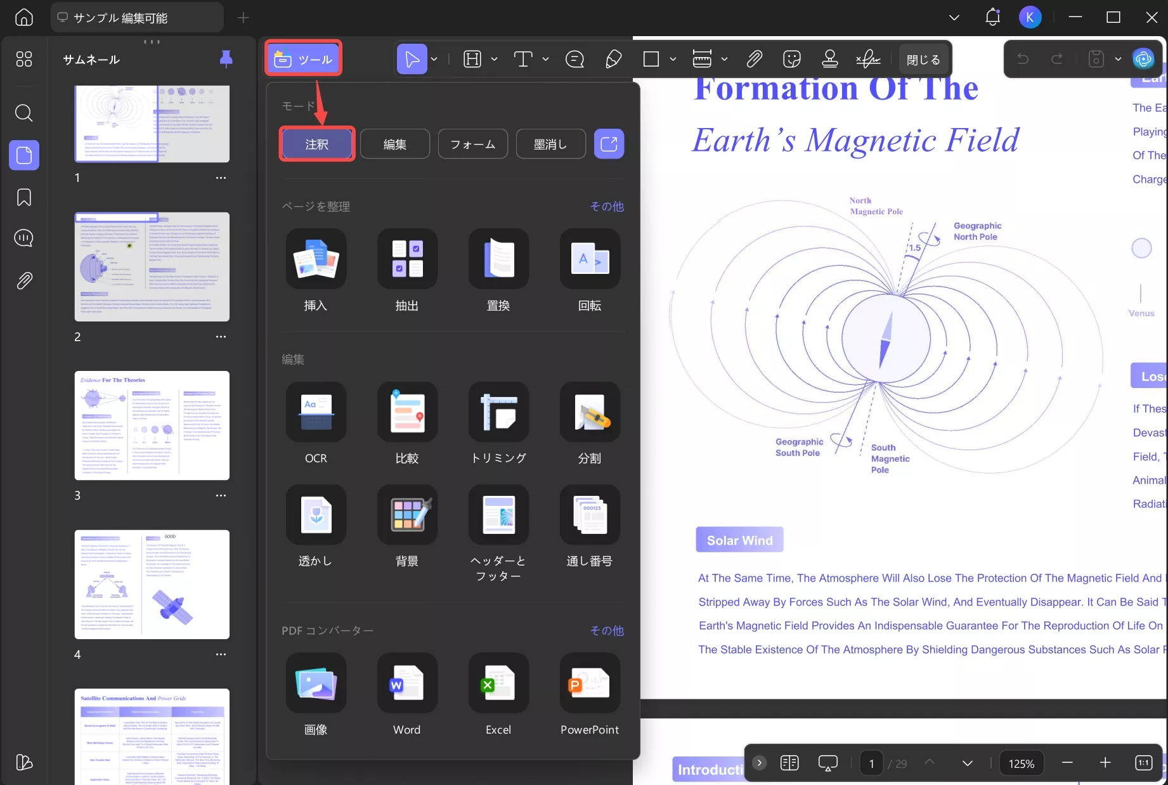
Task: Click the Rotate (回転) pages icon
Action: click(x=590, y=259)
